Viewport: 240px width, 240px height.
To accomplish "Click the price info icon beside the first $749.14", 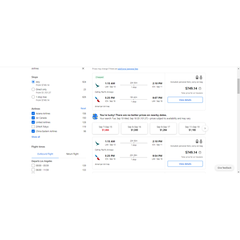I will tap(200, 89).
